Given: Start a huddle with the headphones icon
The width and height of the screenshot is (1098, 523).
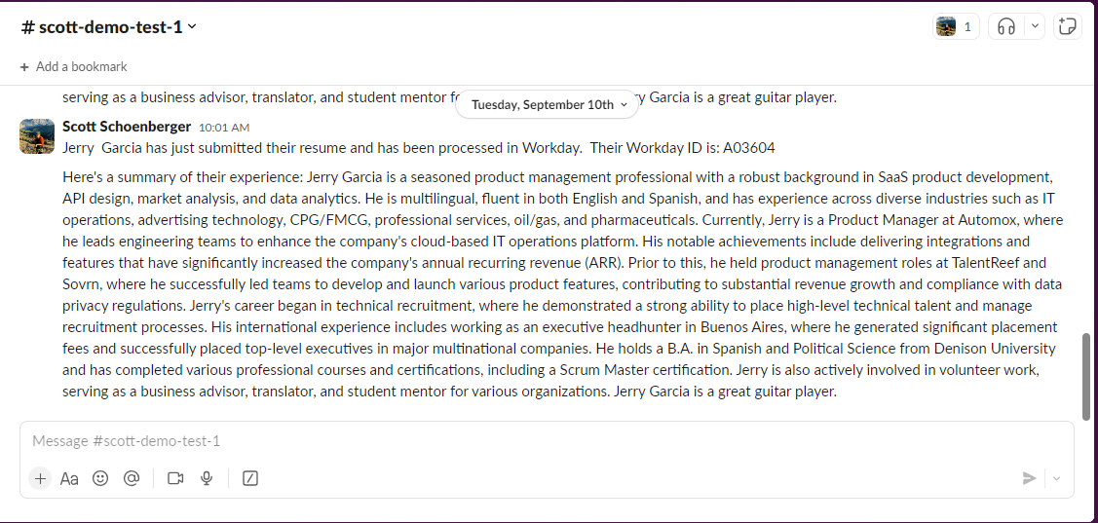Looking at the screenshot, I should click(x=1006, y=26).
